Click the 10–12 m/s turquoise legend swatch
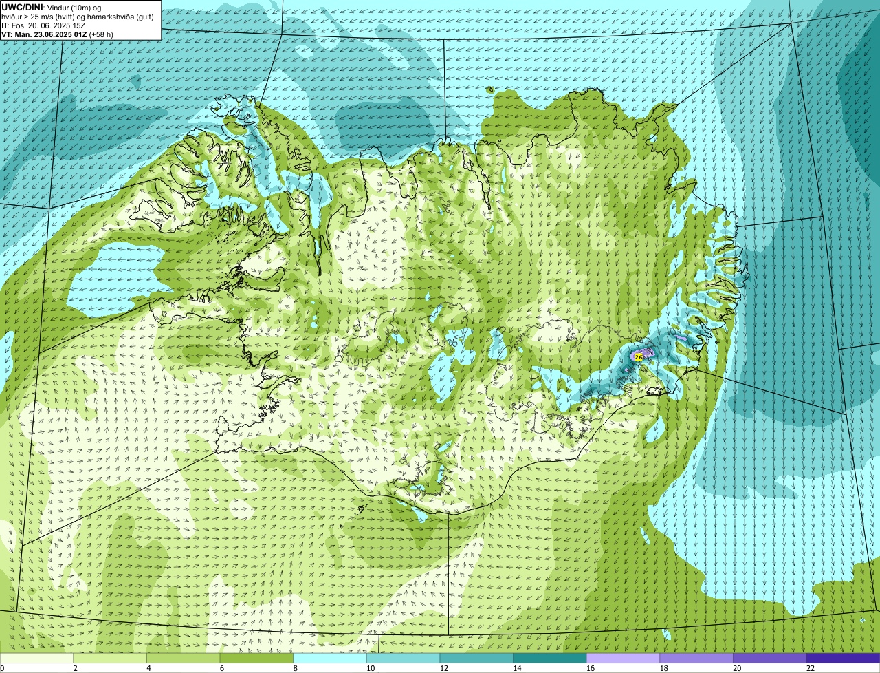 (403, 658)
